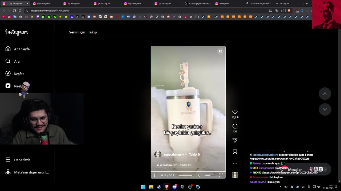Open the Google Drive bookmark

32,17
